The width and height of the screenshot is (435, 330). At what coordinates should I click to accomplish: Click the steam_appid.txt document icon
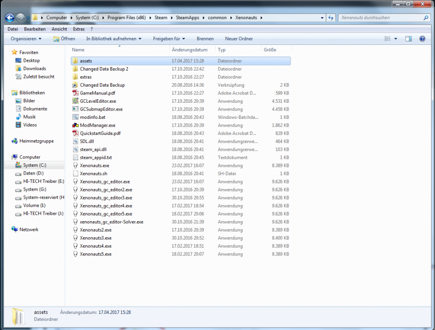click(x=75, y=157)
